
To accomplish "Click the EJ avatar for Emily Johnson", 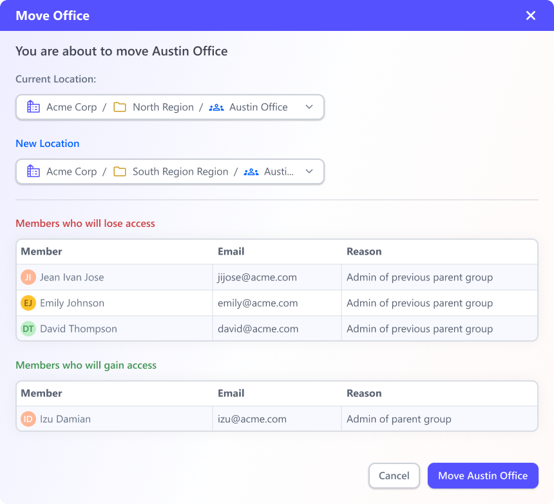I will pyautogui.click(x=28, y=303).
